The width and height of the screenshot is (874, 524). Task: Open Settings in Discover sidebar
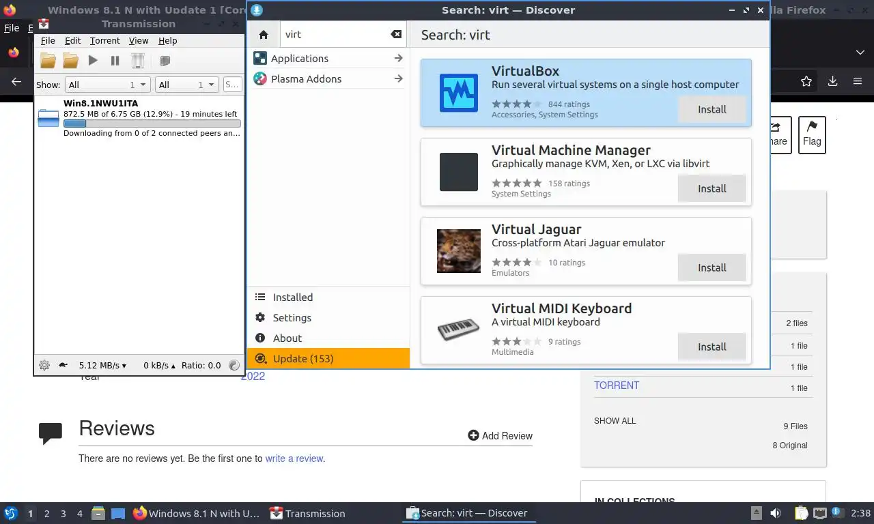328,317
